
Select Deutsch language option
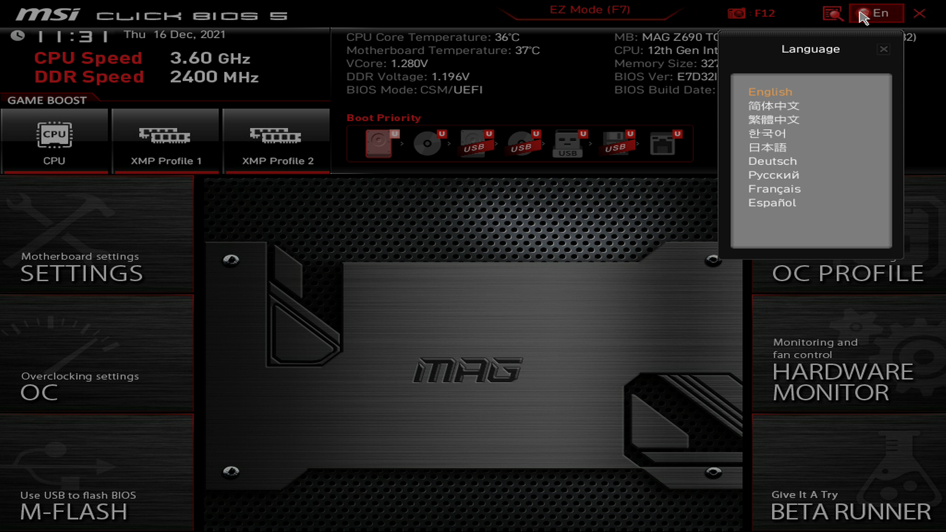click(773, 161)
